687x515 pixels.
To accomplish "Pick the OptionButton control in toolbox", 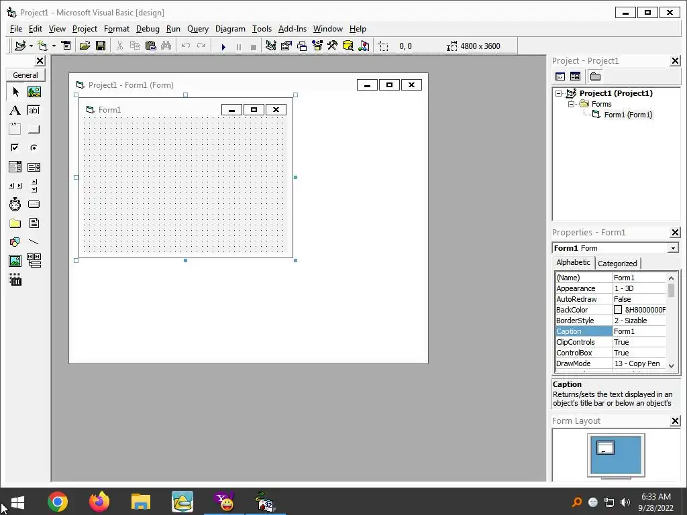I will tap(34, 148).
